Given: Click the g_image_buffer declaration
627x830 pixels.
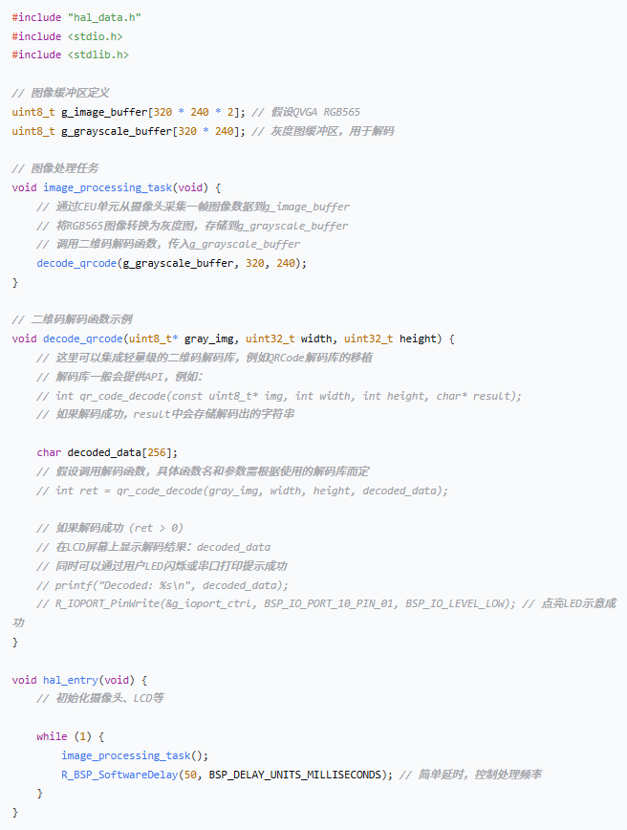Looking at the screenshot, I should 129,112.
